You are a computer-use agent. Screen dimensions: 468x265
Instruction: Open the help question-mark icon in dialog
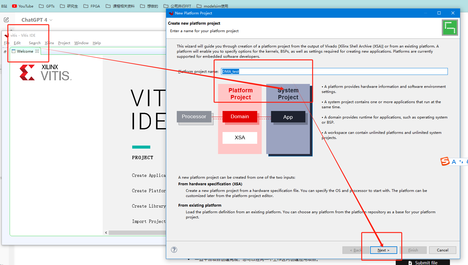(x=174, y=250)
